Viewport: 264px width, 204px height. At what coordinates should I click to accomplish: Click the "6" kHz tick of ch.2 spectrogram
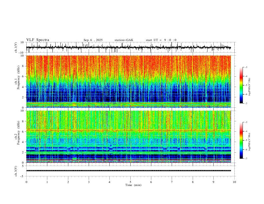pos(23,132)
